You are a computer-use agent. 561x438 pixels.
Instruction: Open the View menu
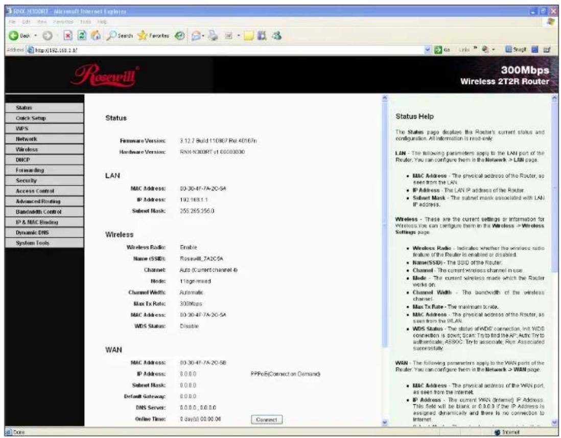(42, 22)
